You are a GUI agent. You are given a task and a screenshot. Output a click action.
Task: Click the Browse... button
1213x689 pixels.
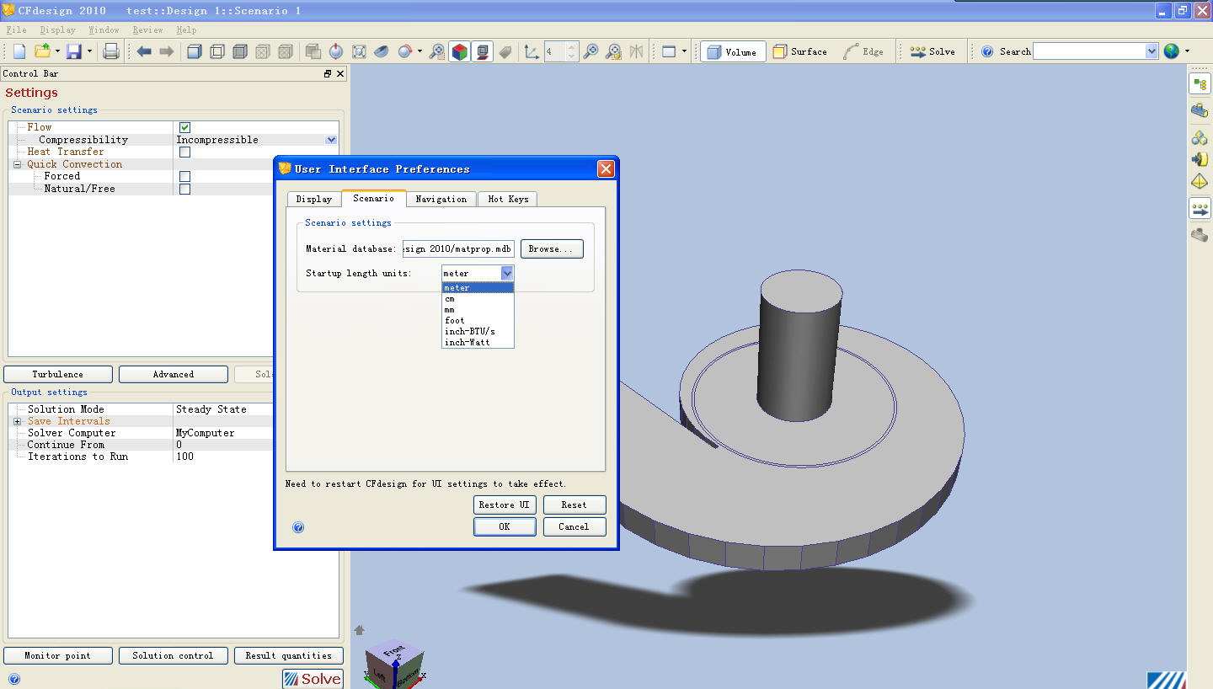coord(552,248)
